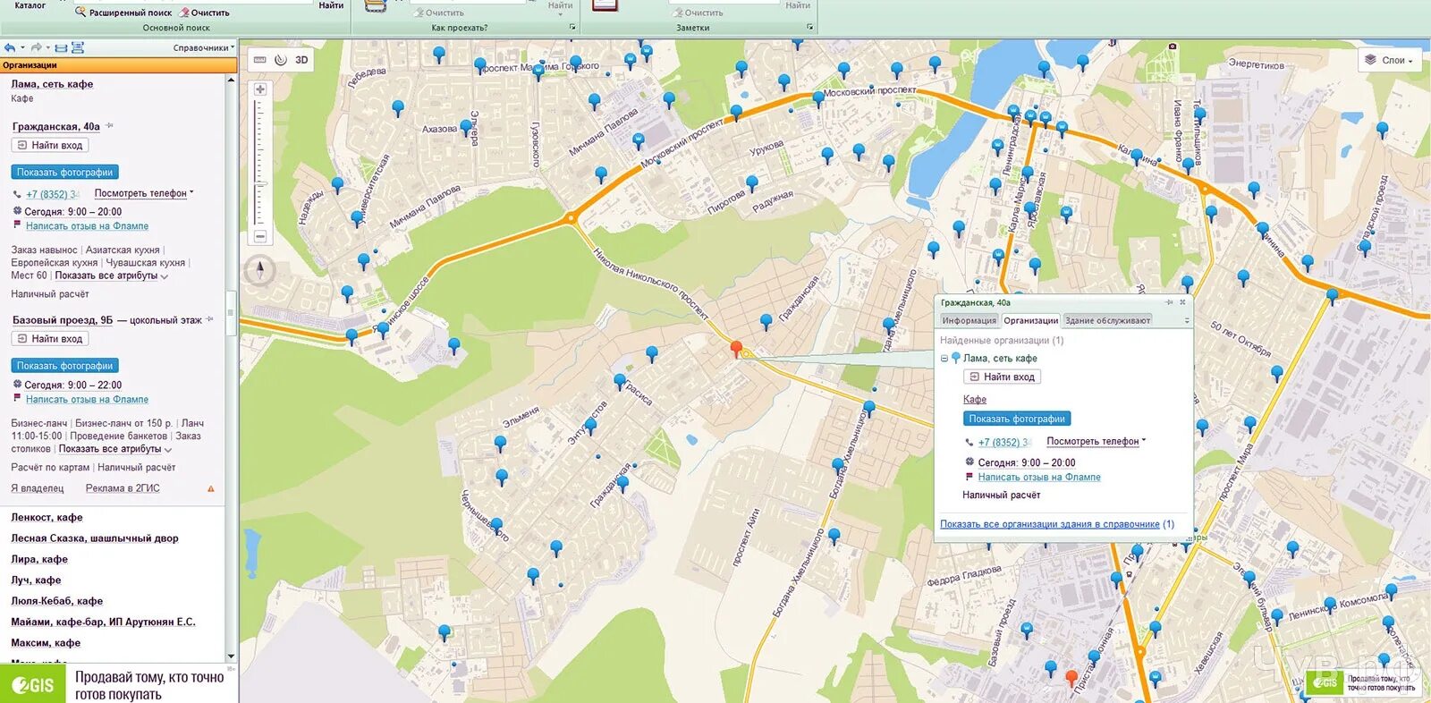
Task: Show photos for Гражданская, 40а in sidebar
Action: [65, 172]
